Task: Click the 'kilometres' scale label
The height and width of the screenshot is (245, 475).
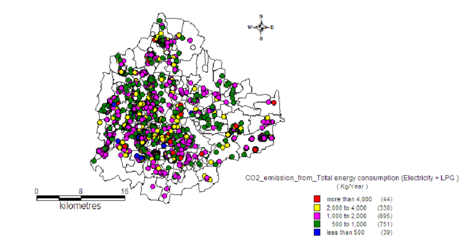Action: (80, 206)
